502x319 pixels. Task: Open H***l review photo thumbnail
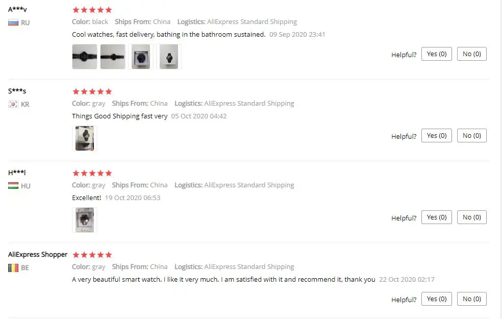[x=85, y=220]
